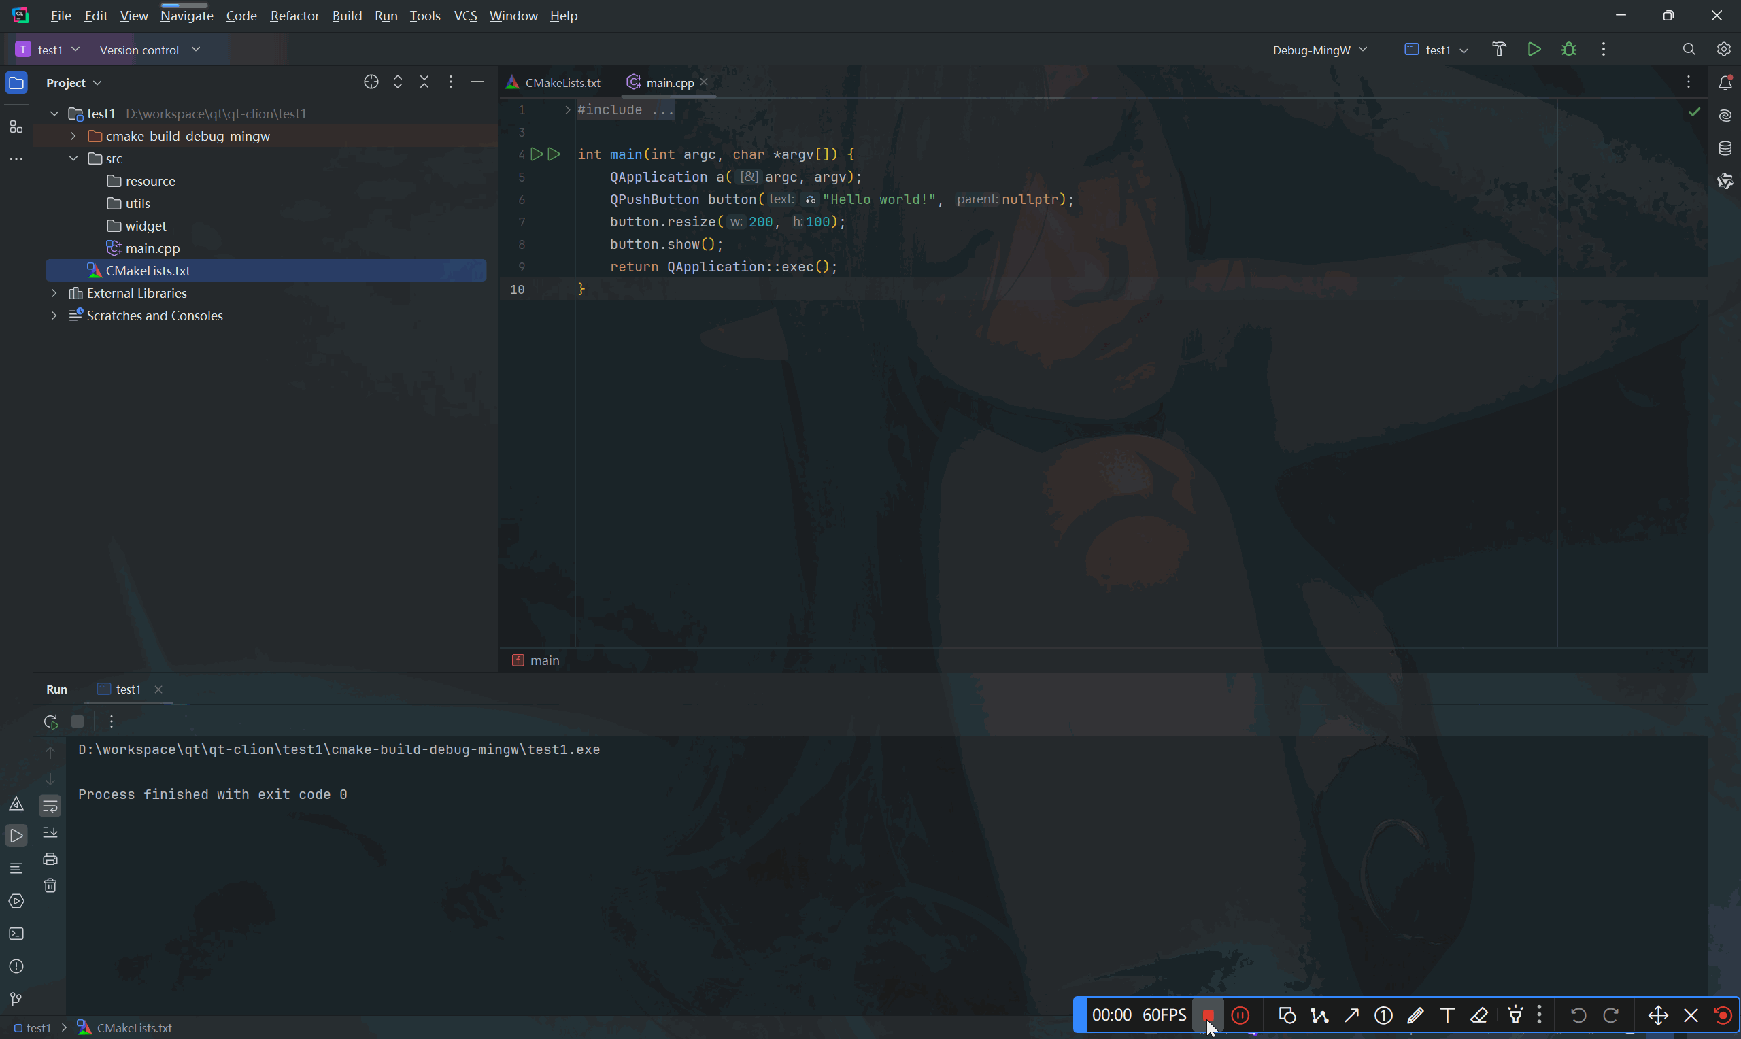Expand the cmake-build-debug-mingw folder
The height and width of the screenshot is (1039, 1741).
73,136
